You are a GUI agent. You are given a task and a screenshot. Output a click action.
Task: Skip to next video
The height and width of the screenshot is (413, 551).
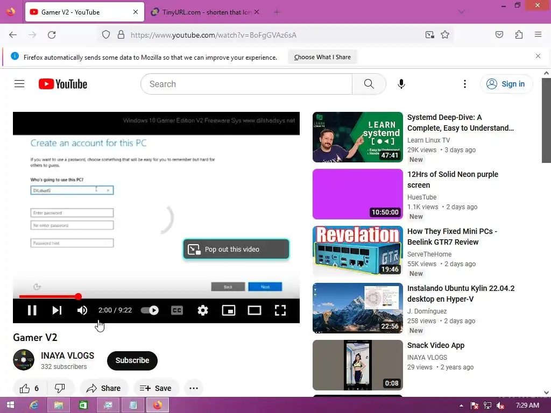pos(57,310)
